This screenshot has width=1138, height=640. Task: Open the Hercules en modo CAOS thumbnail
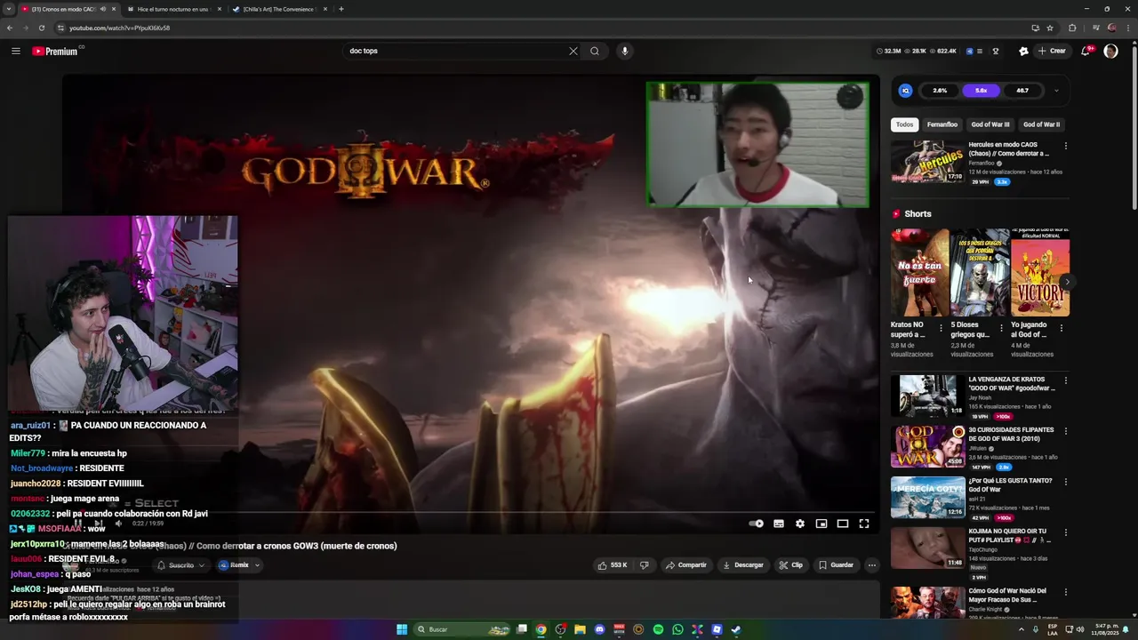click(927, 162)
